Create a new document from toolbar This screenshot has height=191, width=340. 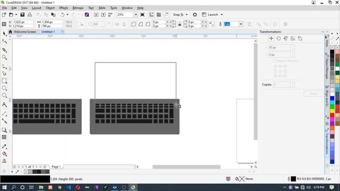4,14
